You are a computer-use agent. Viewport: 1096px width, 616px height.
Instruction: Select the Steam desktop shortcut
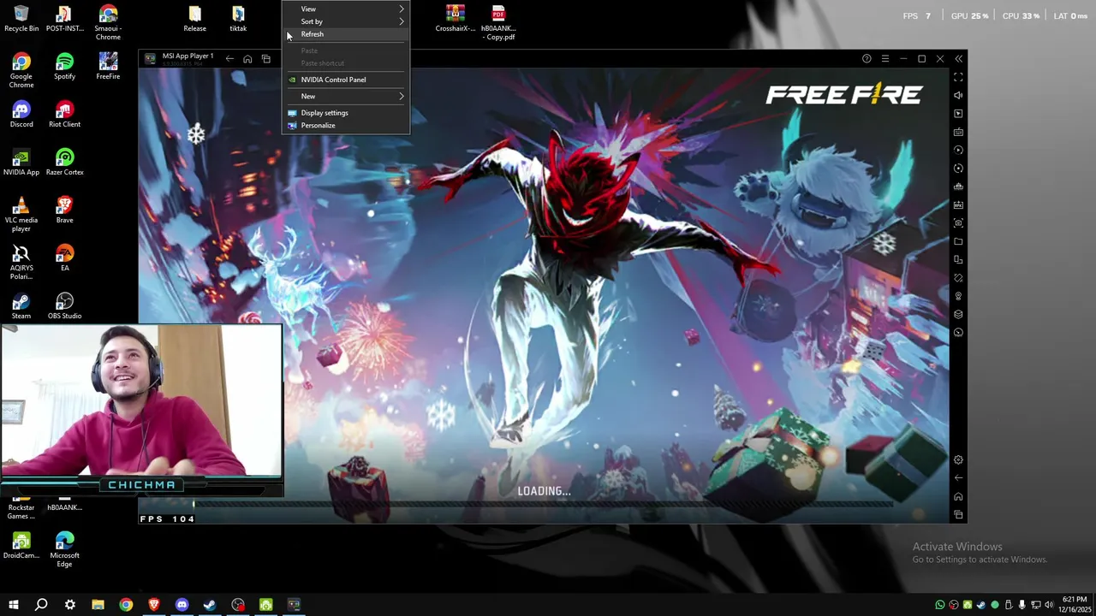click(21, 306)
